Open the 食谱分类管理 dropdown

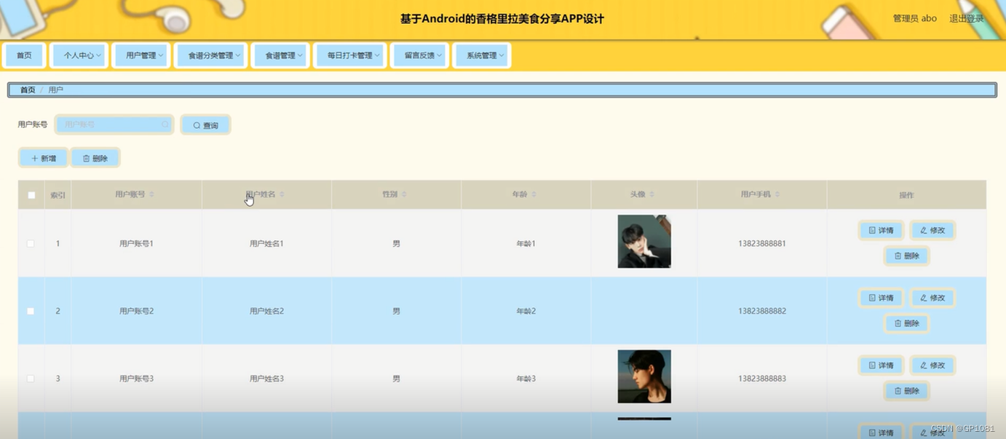(210, 55)
